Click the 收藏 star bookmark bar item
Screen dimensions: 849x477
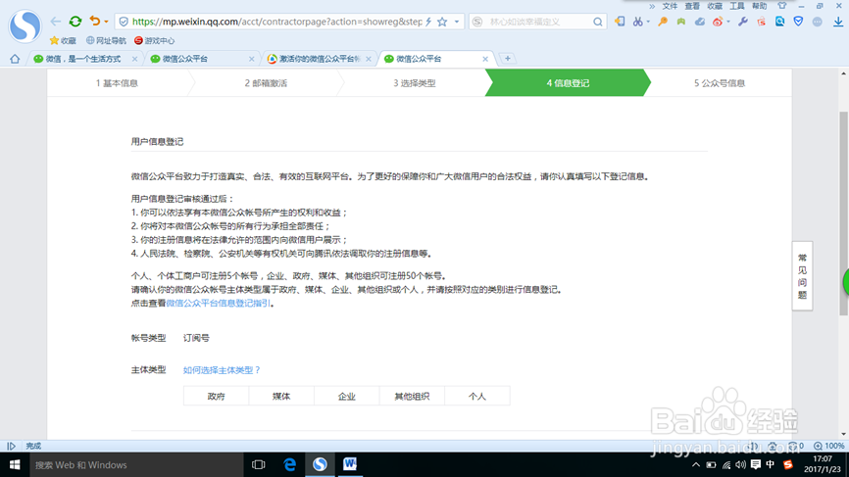click(x=63, y=40)
